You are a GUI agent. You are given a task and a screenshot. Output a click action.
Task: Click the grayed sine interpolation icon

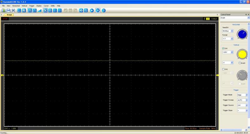tap(75, 11)
